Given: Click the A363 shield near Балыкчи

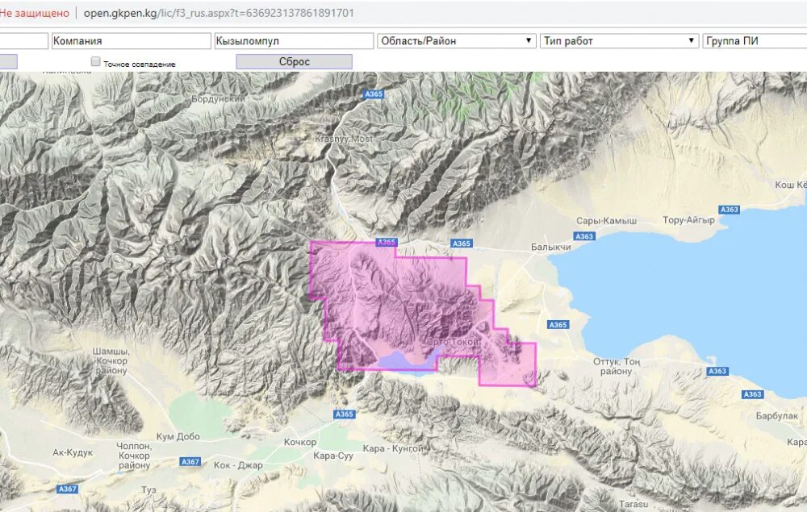Looking at the screenshot, I should (584, 236).
